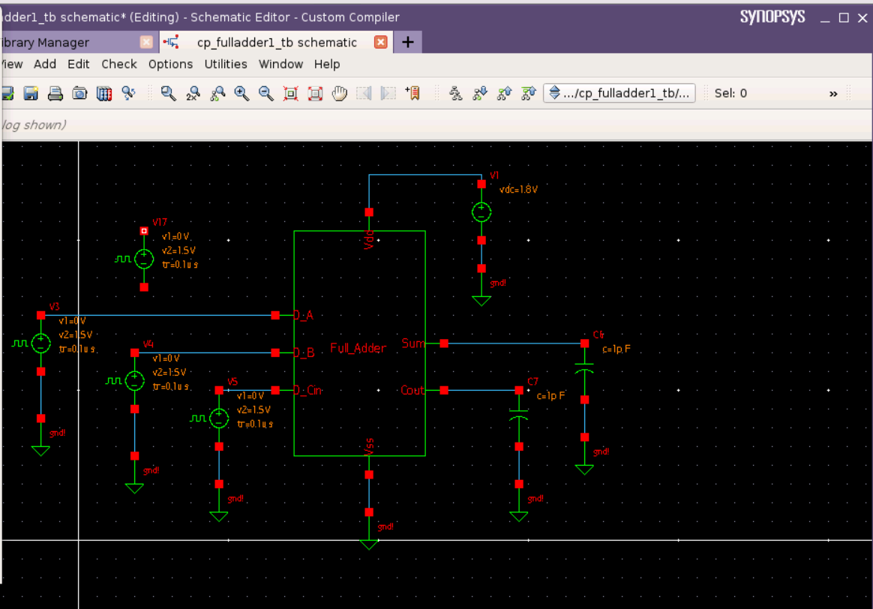The height and width of the screenshot is (609, 873).
Task: Open the Check menu
Action: point(118,64)
